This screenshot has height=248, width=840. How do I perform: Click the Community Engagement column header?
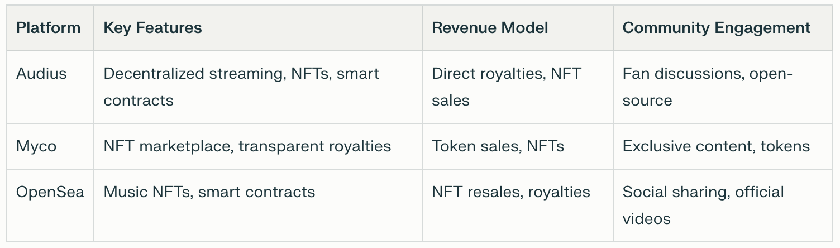(x=717, y=28)
